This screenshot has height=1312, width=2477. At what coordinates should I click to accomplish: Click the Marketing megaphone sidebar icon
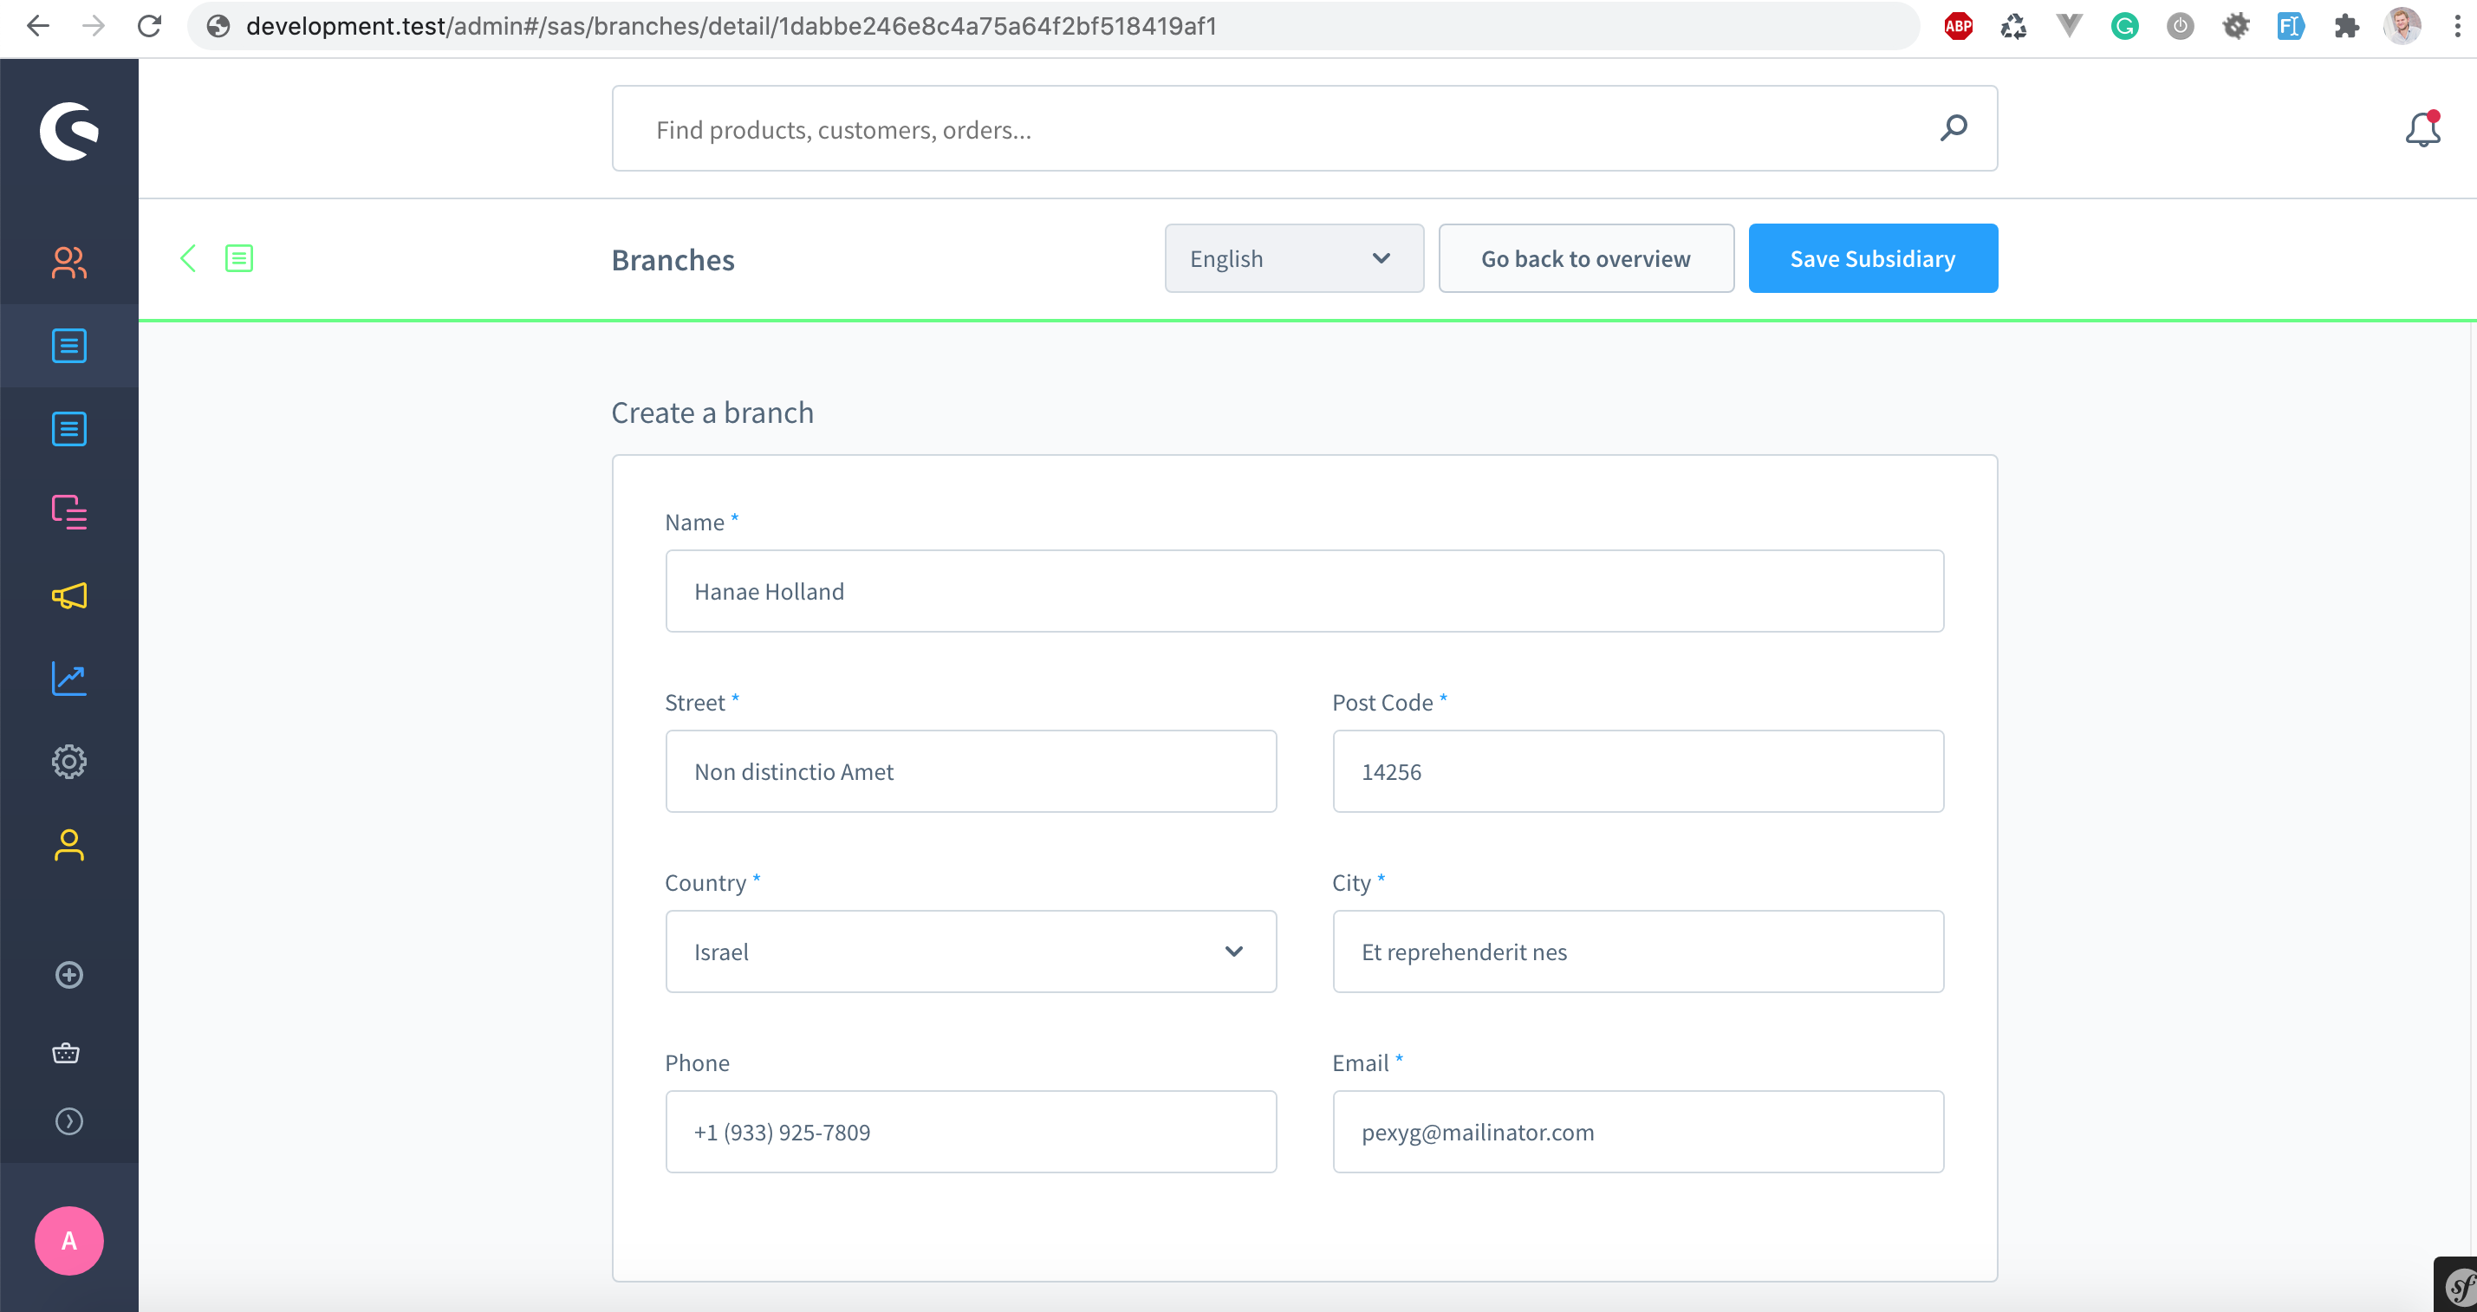click(x=68, y=596)
